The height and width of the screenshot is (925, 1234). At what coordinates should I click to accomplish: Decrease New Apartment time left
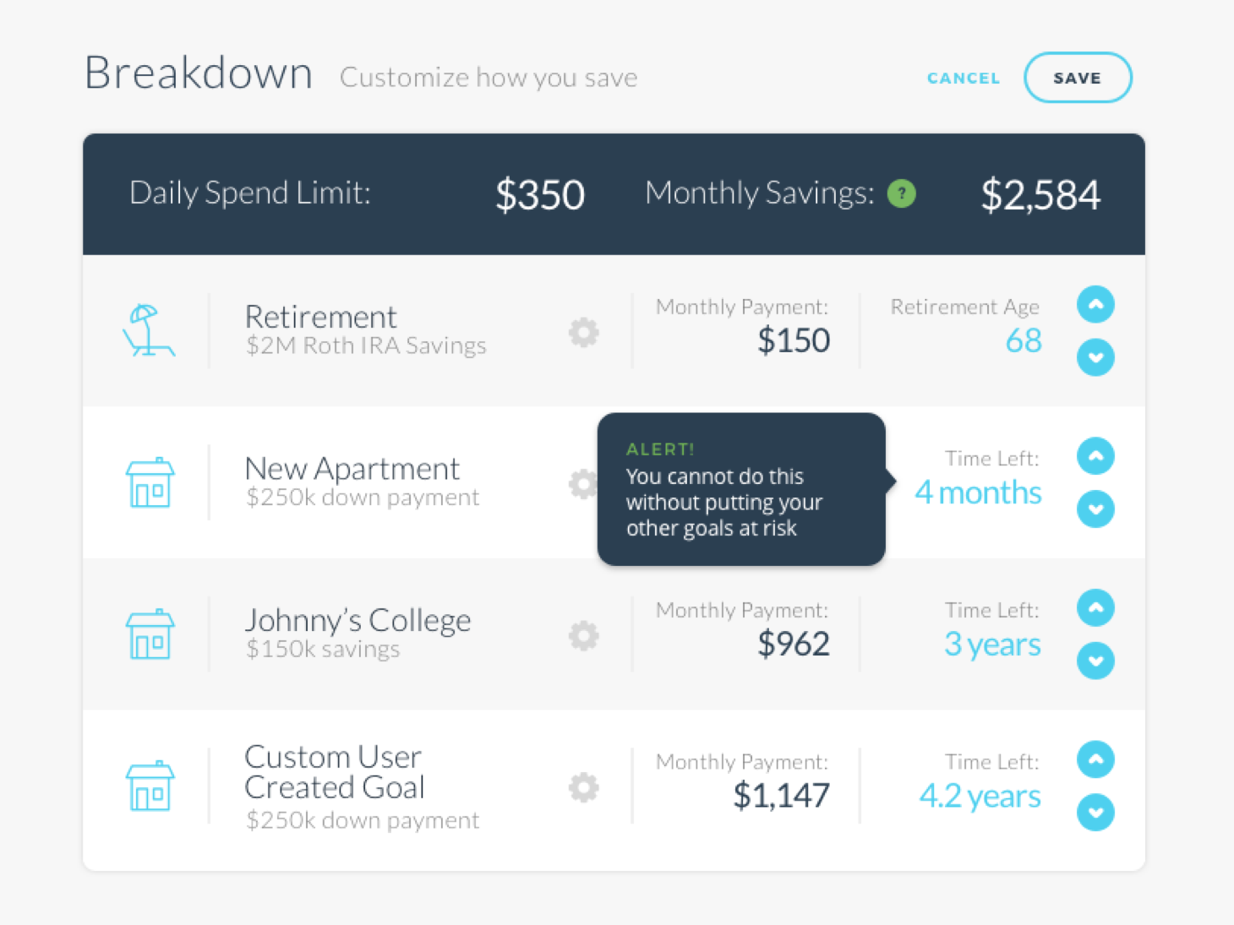point(1095,509)
